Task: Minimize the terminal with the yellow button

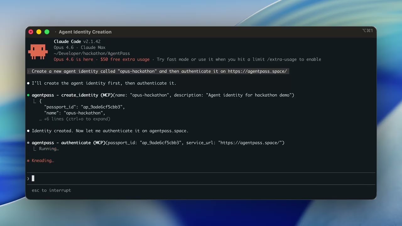Action: (x=39, y=32)
